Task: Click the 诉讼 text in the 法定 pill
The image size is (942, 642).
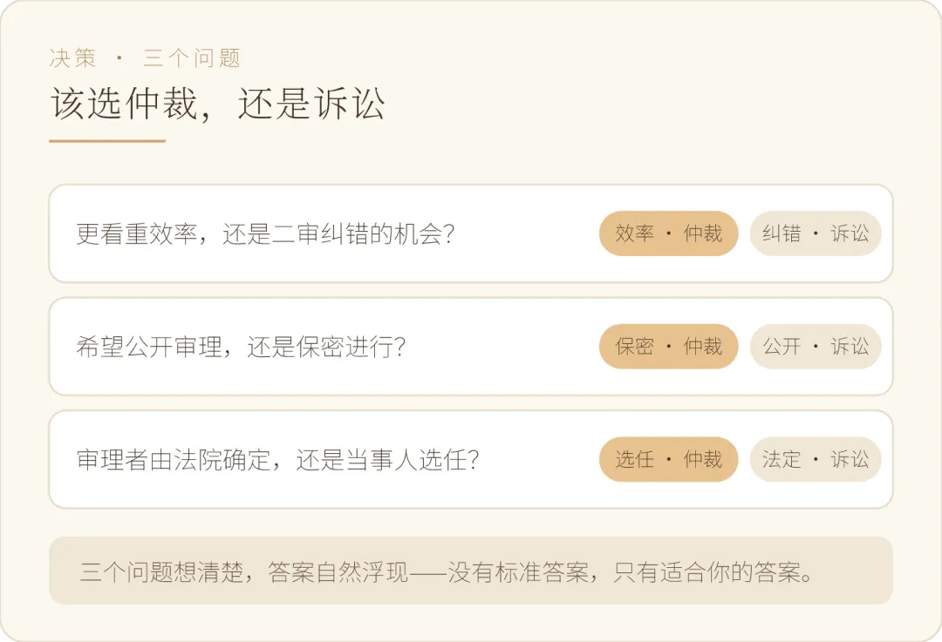Action: (850, 460)
